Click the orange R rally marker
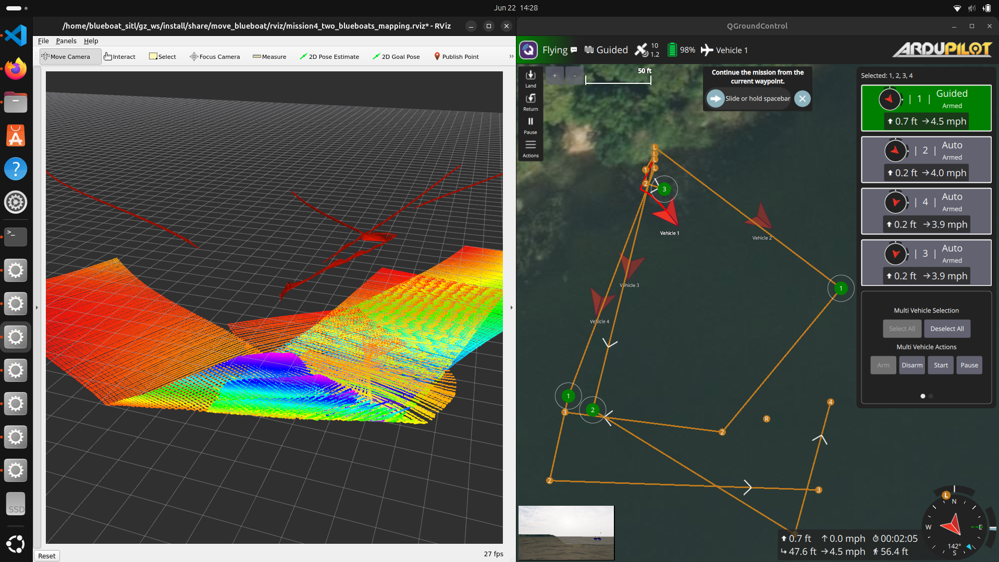 pos(766,419)
